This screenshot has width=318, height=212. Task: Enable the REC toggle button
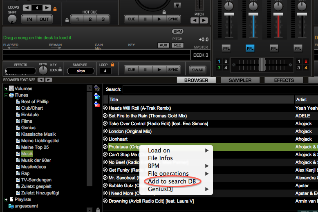point(178,45)
